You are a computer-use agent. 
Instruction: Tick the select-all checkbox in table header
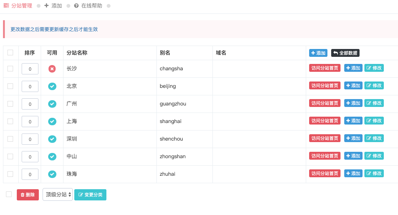pos(10,53)
